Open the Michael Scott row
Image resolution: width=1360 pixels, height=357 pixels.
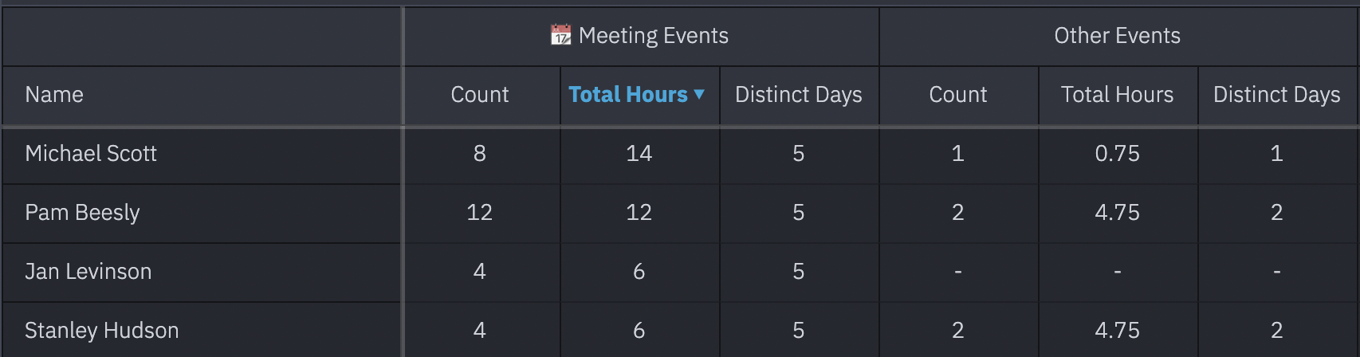pyautogui.click(x=680, y=154)
